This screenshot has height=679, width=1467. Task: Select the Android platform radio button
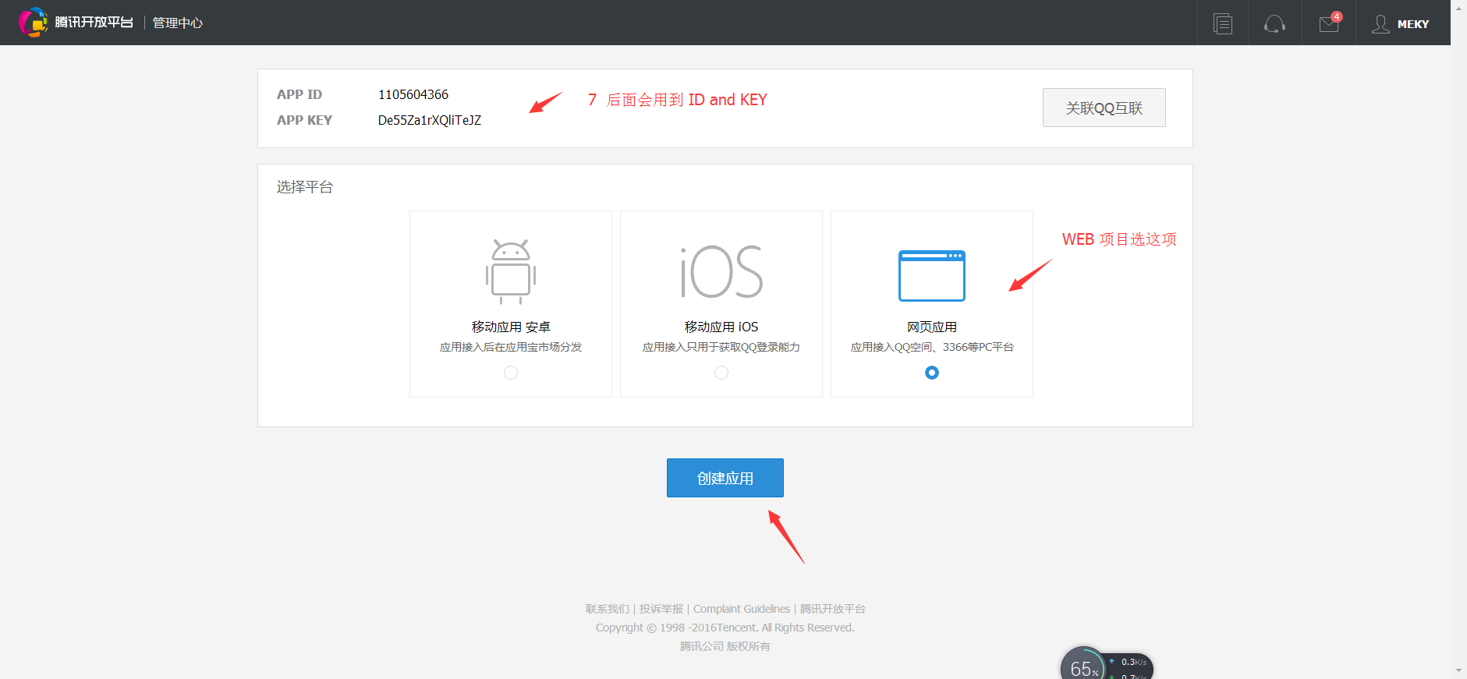(x=511, y=373)
